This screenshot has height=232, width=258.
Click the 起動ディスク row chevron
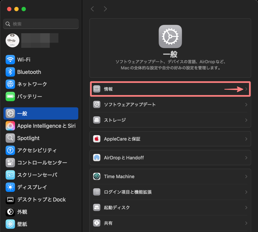tap(246, 207)
